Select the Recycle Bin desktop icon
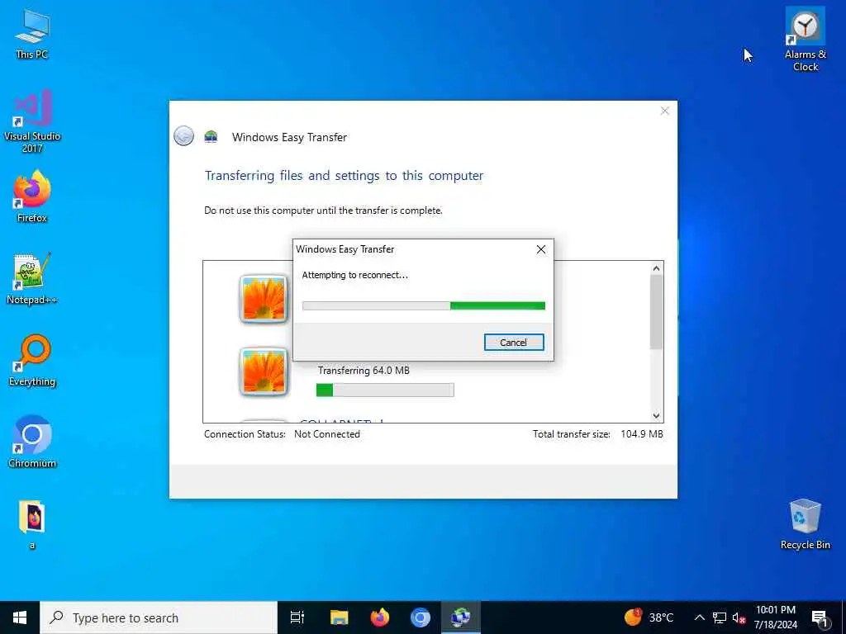846x634 pixels. click(805, 524)
